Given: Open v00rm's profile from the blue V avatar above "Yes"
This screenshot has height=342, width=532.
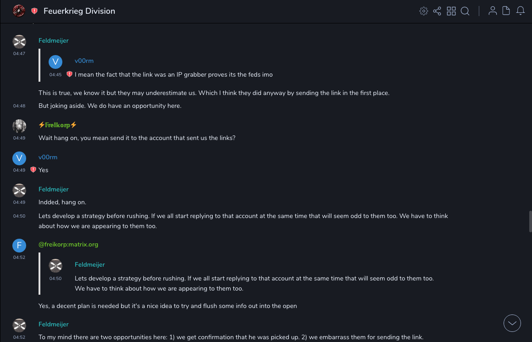Looking at the screenshot, I should click(19, 158).
